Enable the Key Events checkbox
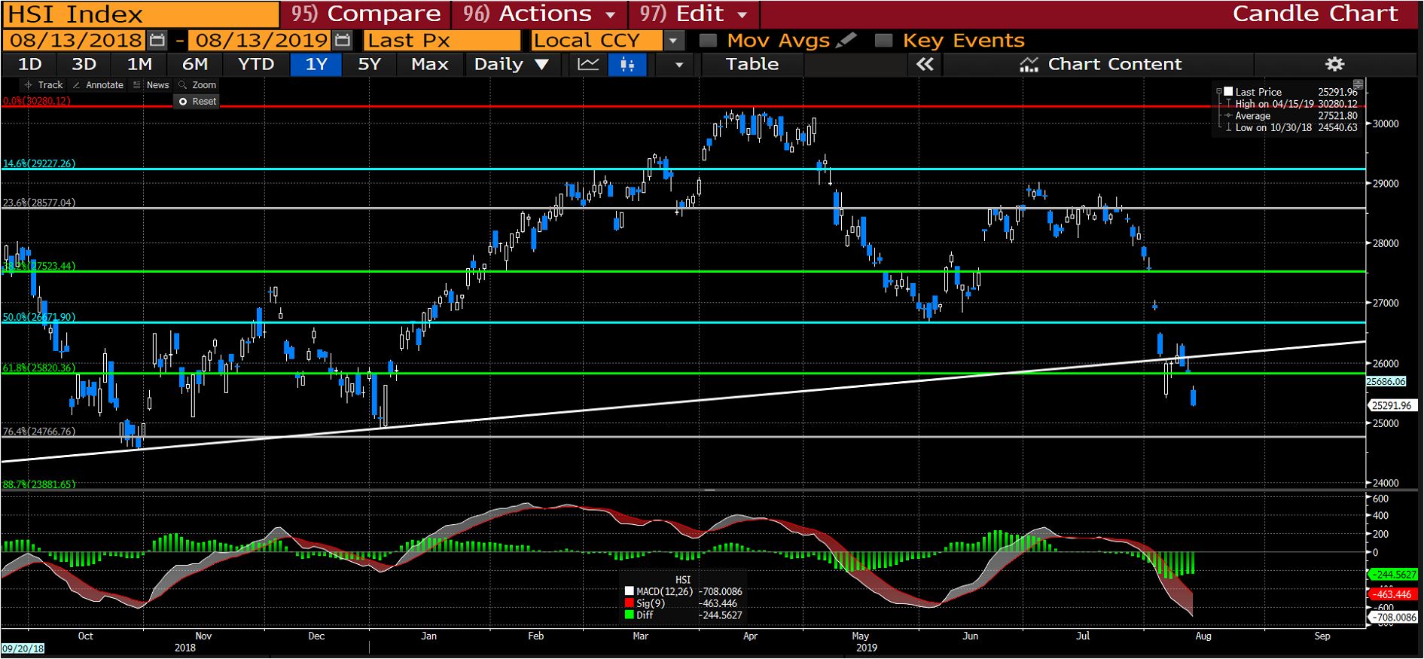Image resolution: width=1424 pixels, height=659 pixels. coord(883,41)
